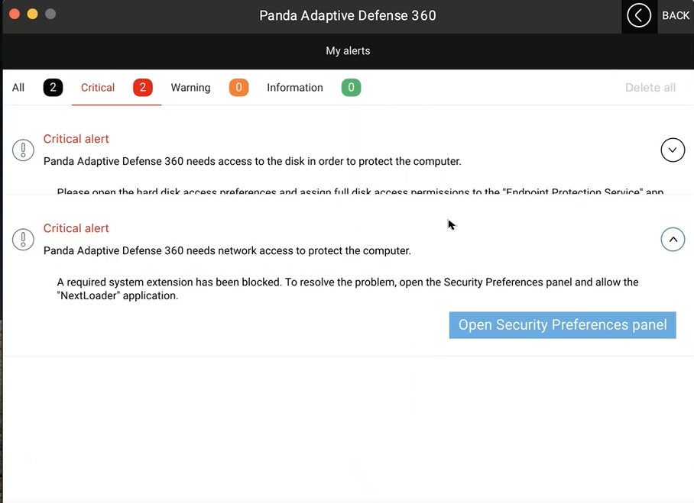694x503 pixels.
Task: Minimize the window with the yellow button
Action: pyautogui.click(x=32, y=15)
